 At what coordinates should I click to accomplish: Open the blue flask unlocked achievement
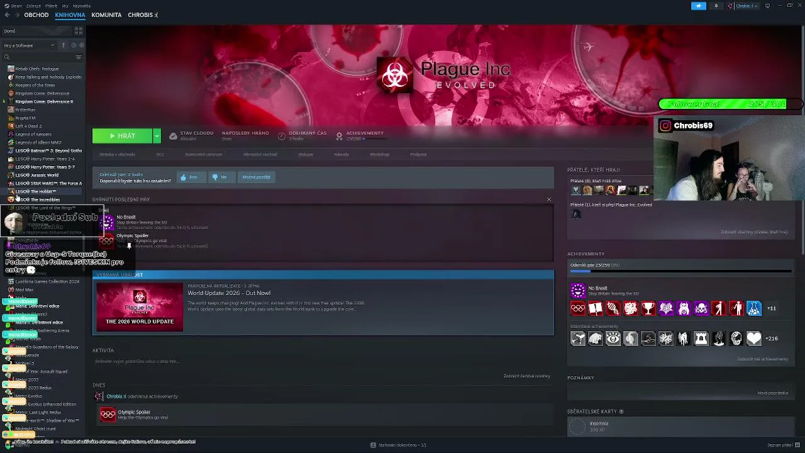click(754, 308)
